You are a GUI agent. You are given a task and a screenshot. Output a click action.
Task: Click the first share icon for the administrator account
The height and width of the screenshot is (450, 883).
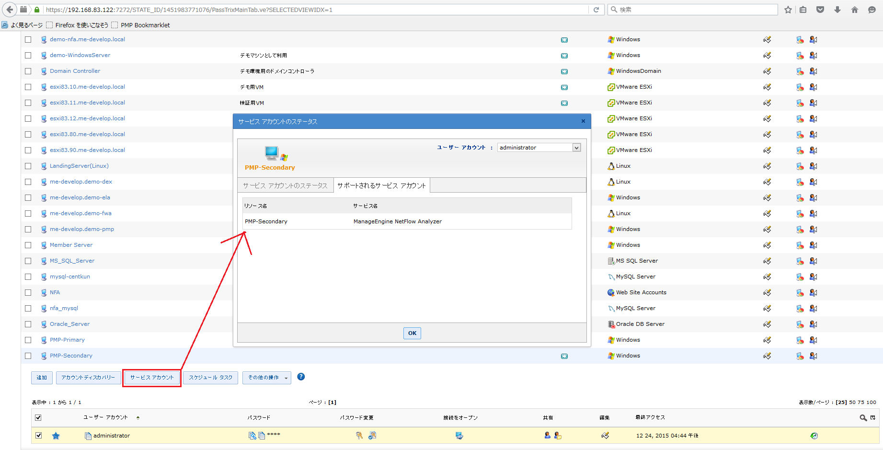coord(548,435)
